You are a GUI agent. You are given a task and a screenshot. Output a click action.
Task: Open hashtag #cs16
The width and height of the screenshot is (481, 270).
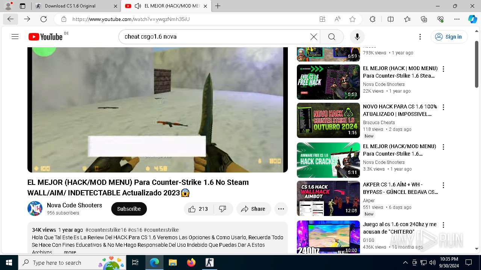click(135, 230)
